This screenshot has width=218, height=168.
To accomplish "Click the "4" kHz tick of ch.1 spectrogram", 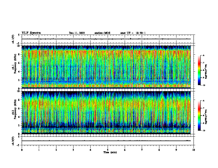I will (x=19, y=72).
